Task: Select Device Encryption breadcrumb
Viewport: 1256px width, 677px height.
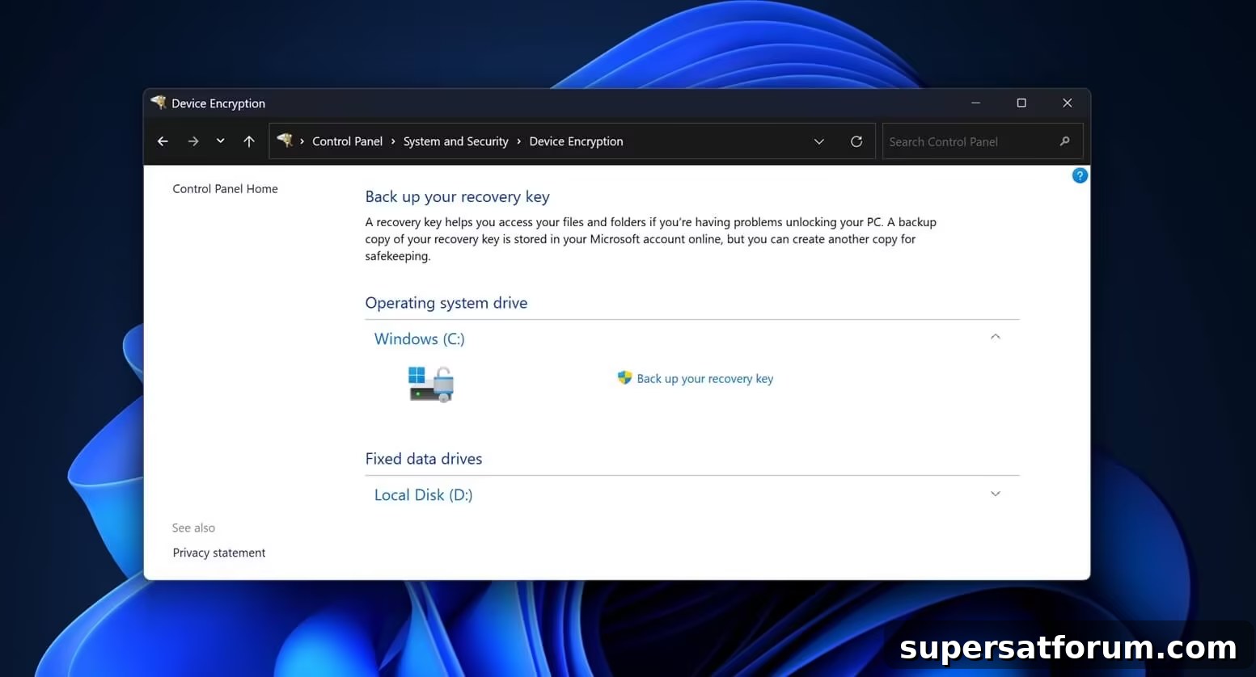Action: 576,141
